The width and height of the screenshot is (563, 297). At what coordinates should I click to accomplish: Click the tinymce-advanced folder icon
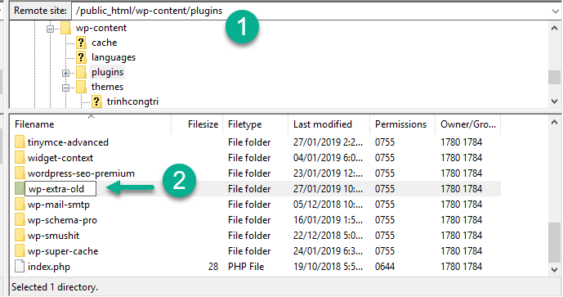click(20, 142)
